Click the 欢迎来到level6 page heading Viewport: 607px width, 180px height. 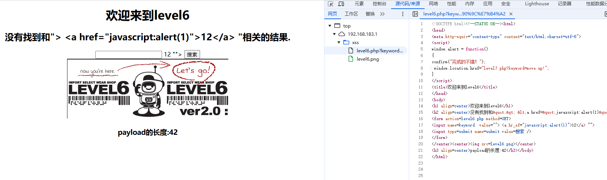tap(148, 15)
